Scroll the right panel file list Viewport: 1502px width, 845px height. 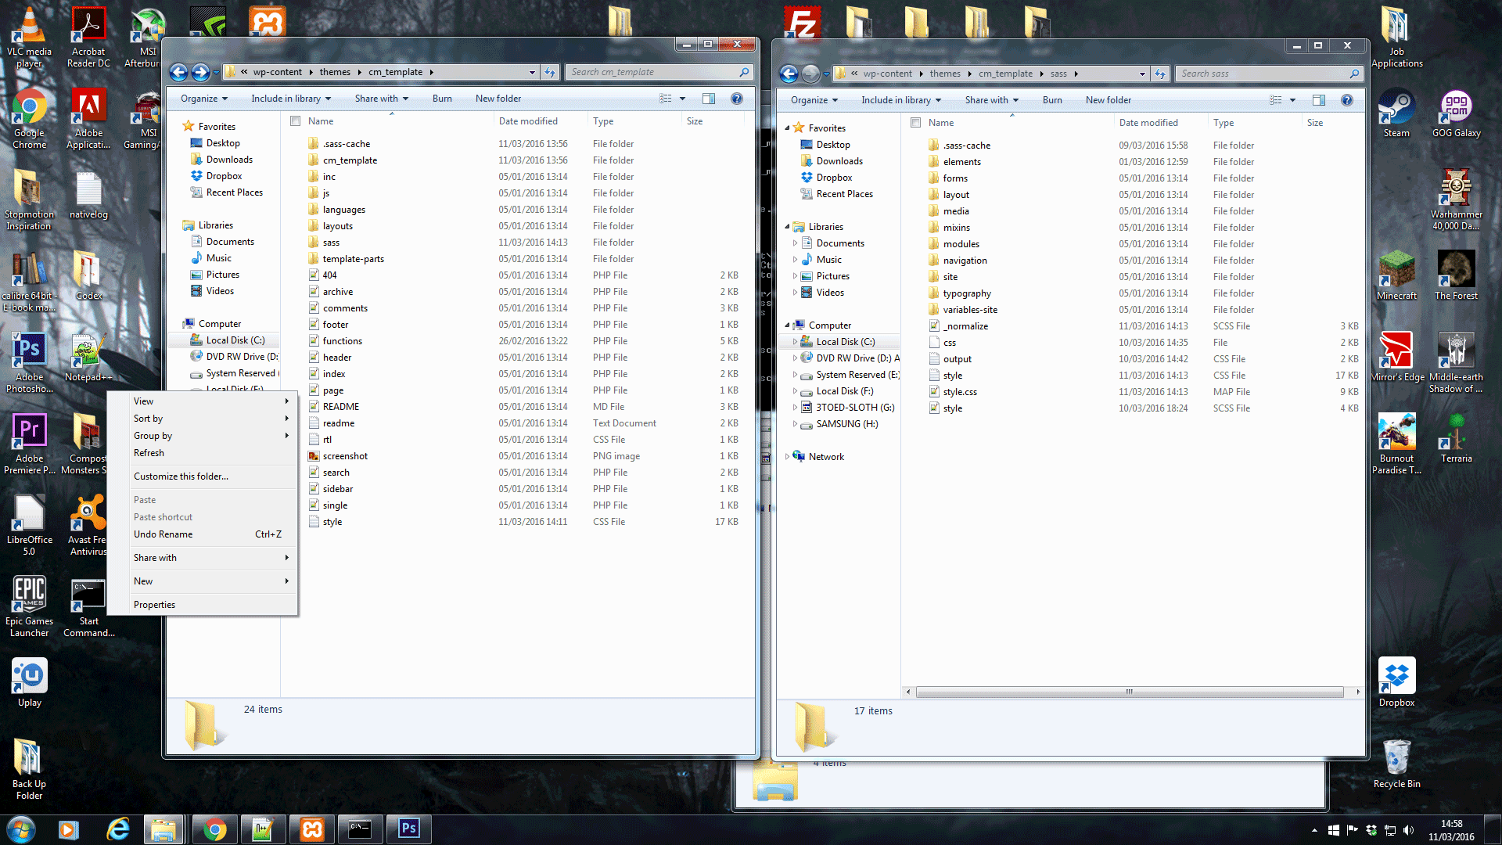pyautogui.click(x=1132, y=692)
